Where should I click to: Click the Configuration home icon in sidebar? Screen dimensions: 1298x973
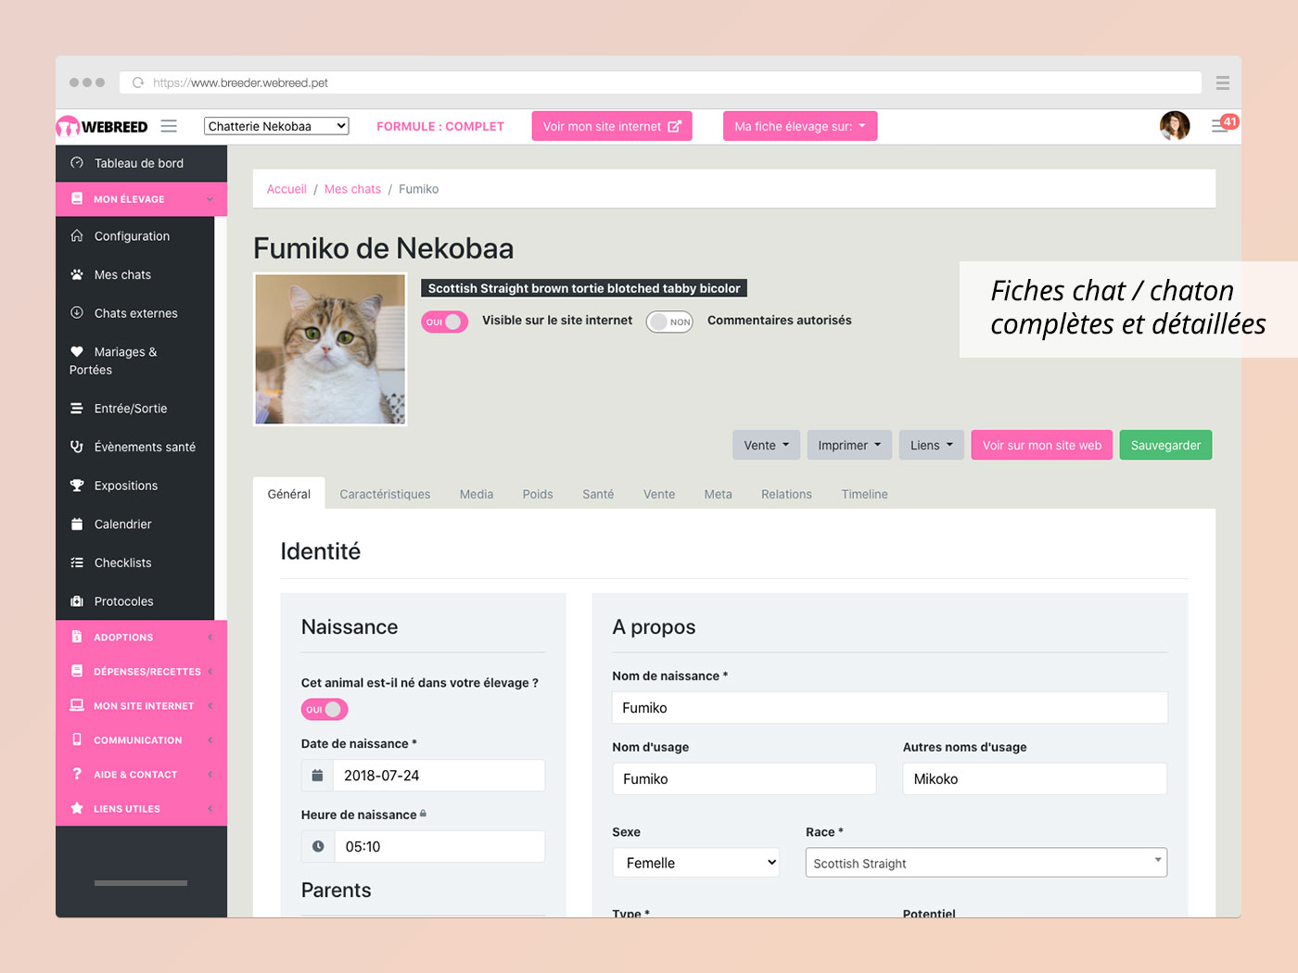(x=77, y=236)
